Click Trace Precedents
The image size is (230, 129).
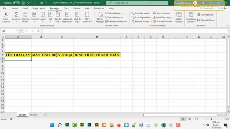(141, 13)
